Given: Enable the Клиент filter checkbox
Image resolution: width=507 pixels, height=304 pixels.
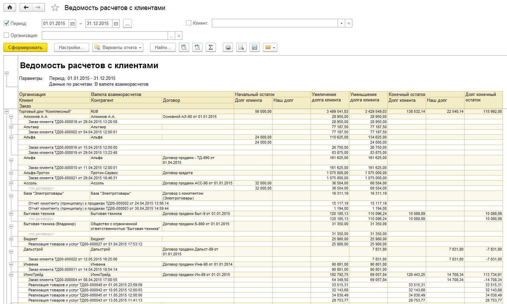Looking at the screenshot, I should coord(189,23).
